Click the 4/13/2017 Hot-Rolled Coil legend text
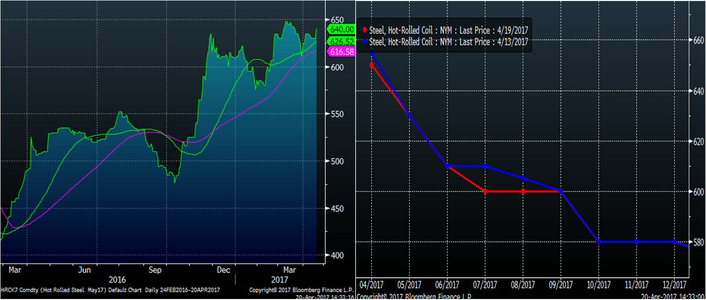Viewport: 706px width, 300px height. pyautogui.click(x=448, y=42)
